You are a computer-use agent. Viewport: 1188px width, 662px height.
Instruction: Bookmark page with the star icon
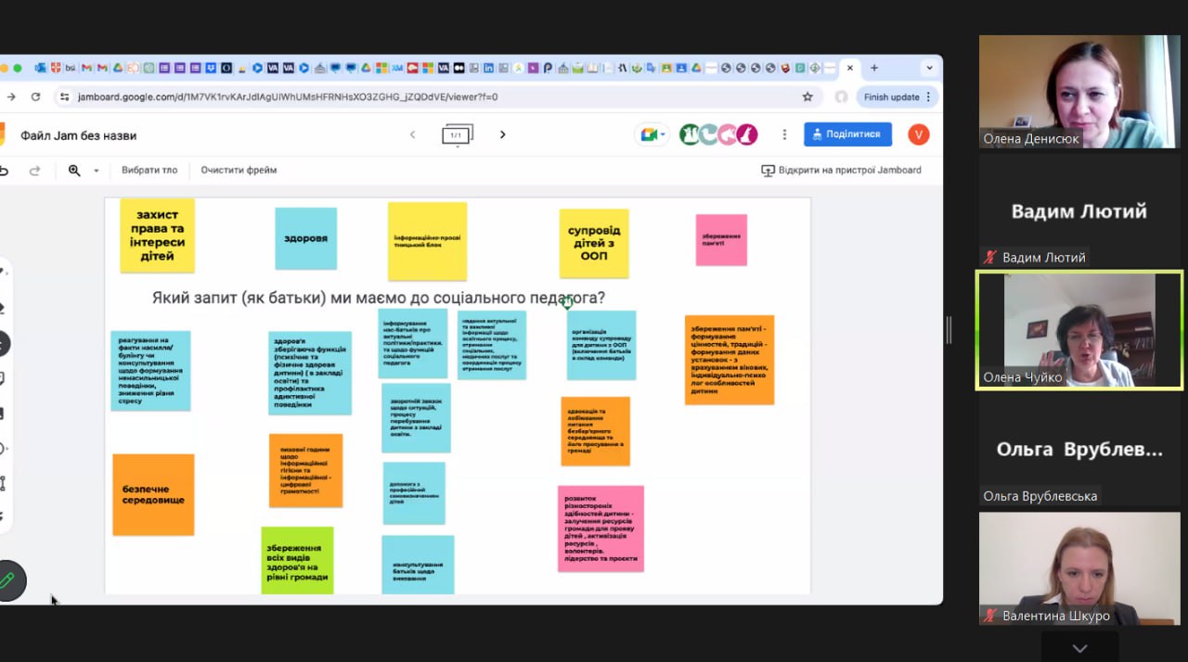tap(807, 96)
